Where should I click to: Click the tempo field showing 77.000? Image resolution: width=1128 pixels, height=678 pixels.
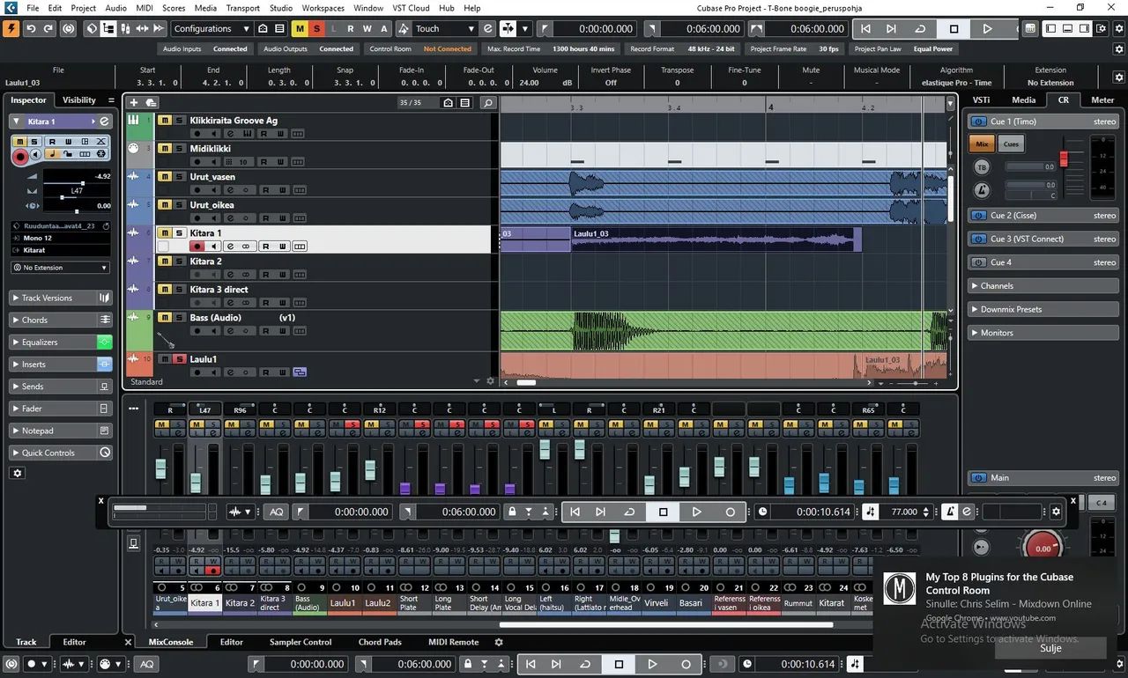click(x=904, y=512)
